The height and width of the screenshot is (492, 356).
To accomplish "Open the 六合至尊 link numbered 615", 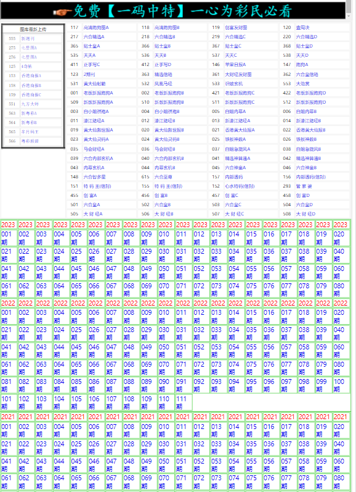I will (163, 177).
